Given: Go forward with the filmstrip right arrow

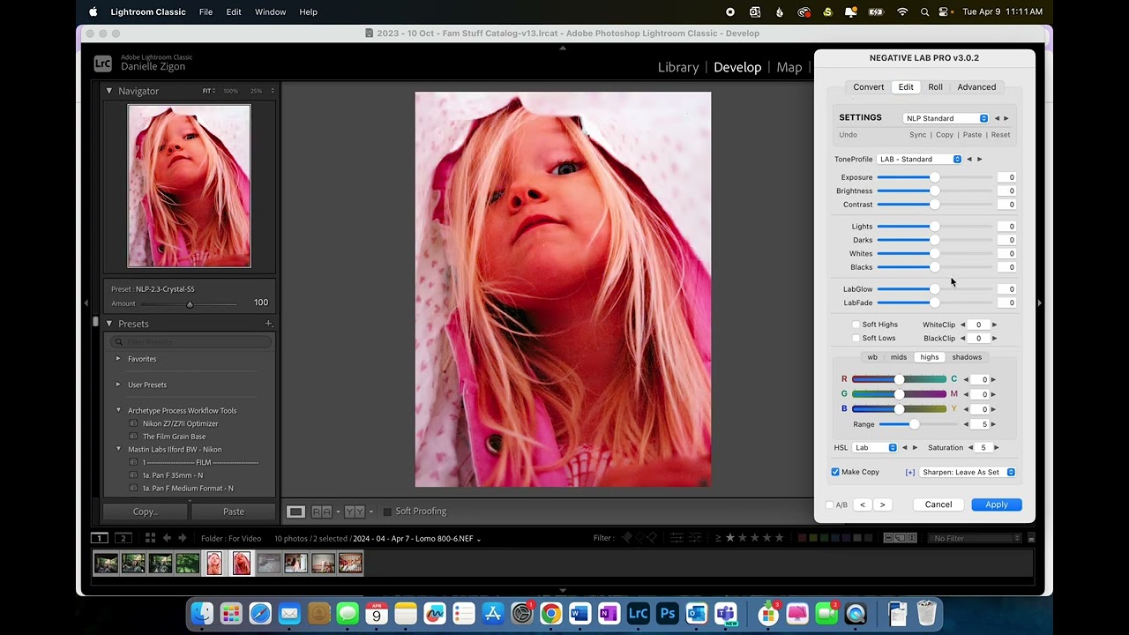Looking at the screenshot, I should [x=183, y=538].
